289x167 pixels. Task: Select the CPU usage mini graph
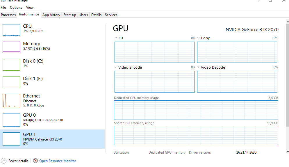click(11, 30)
